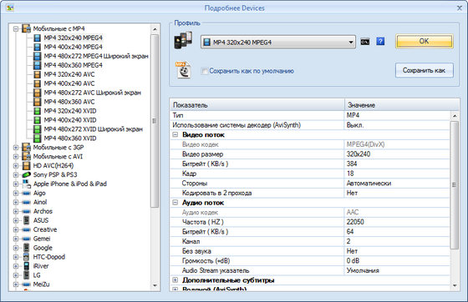
Task: Select the MP4 320x240 AVC profile
Action: (69, 74)
